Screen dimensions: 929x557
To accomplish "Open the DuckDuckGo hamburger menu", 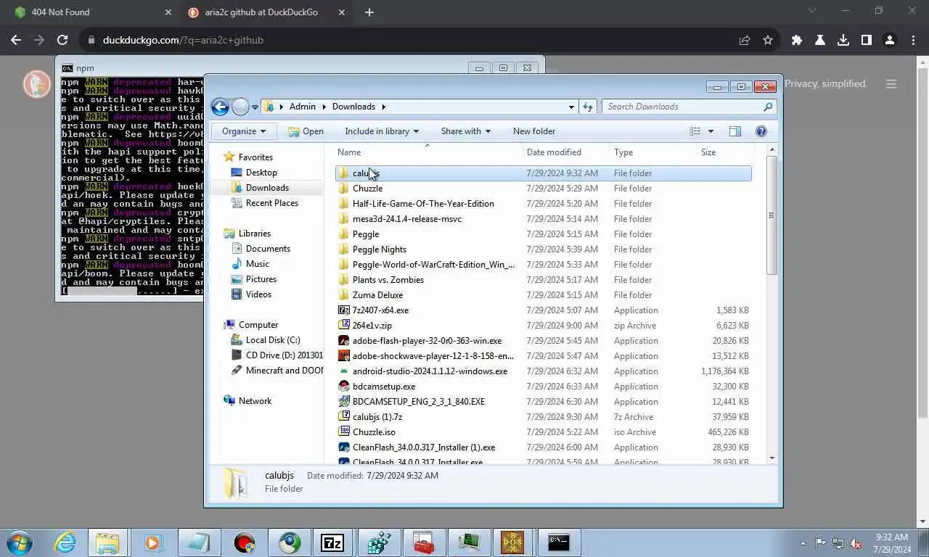I will click(x=891, y=84).
